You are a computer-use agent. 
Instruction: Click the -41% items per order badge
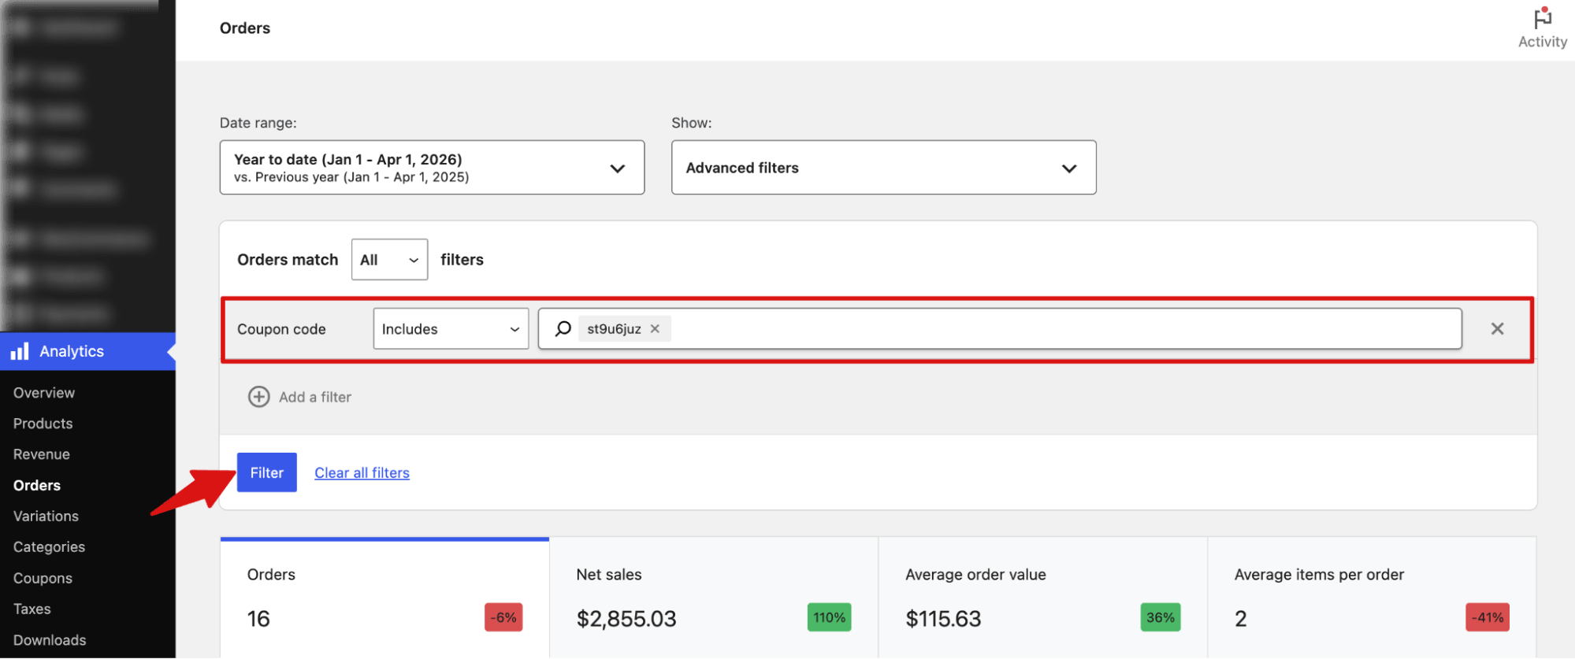click(x=1488, y=617)
